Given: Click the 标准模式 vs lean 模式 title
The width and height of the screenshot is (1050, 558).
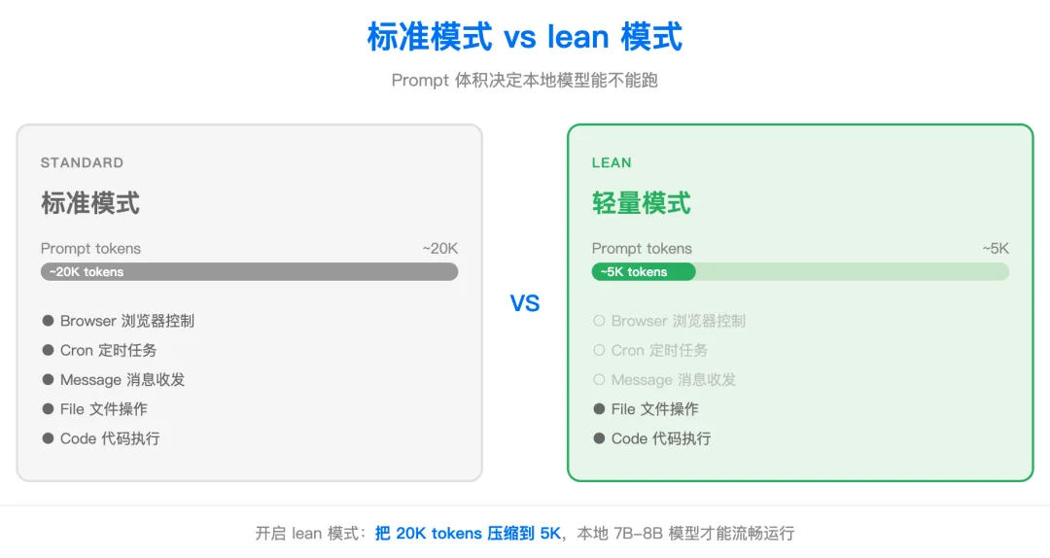Looking at the screenshot, I should [524, 37].
